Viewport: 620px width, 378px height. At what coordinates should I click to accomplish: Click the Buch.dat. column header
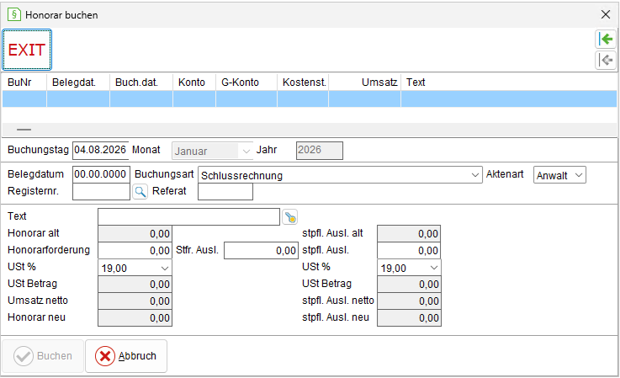141,83
